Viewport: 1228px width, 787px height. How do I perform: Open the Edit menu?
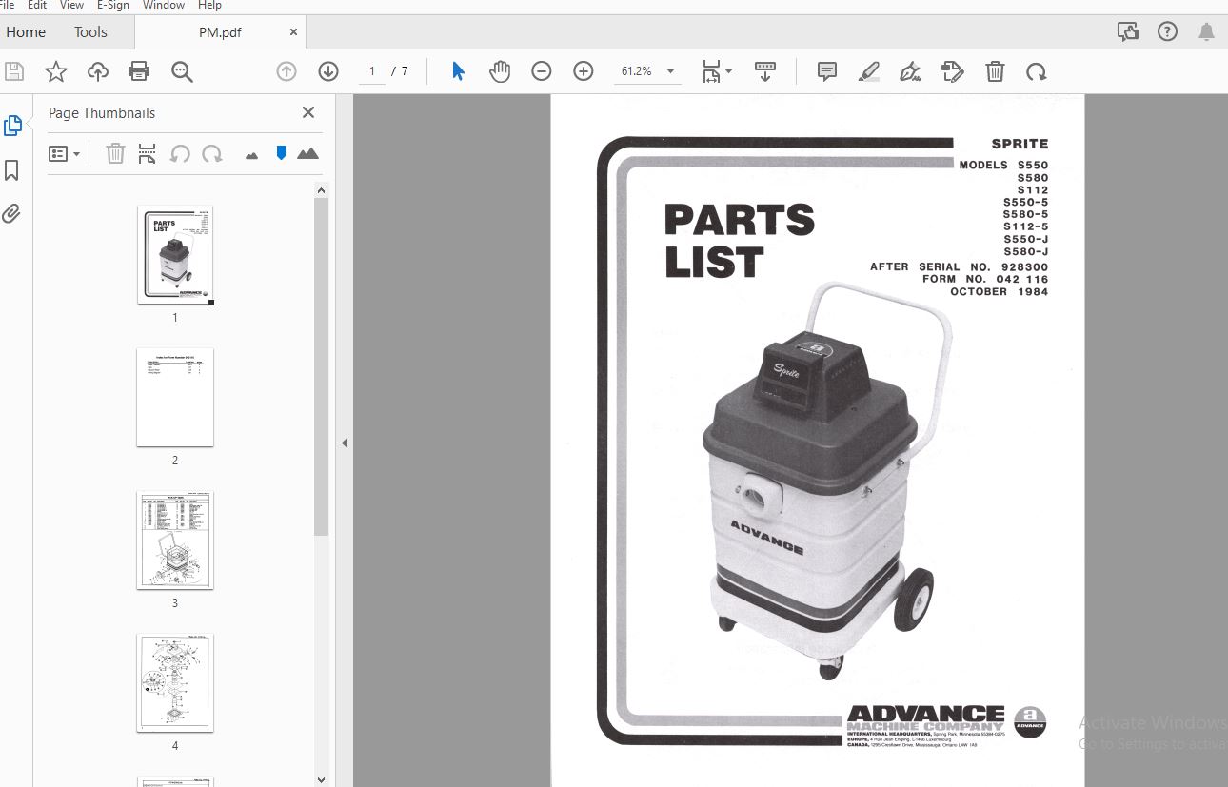[x=37, y=5]
